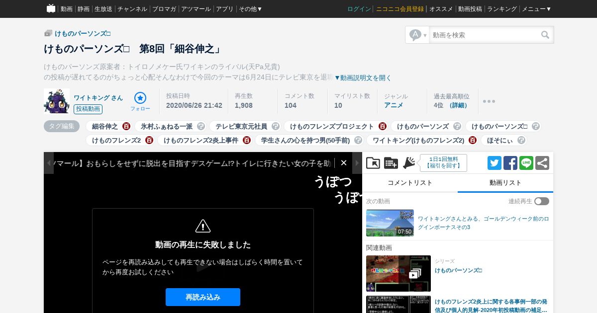Click ニコニコ会員登録 link

[400, 9]
